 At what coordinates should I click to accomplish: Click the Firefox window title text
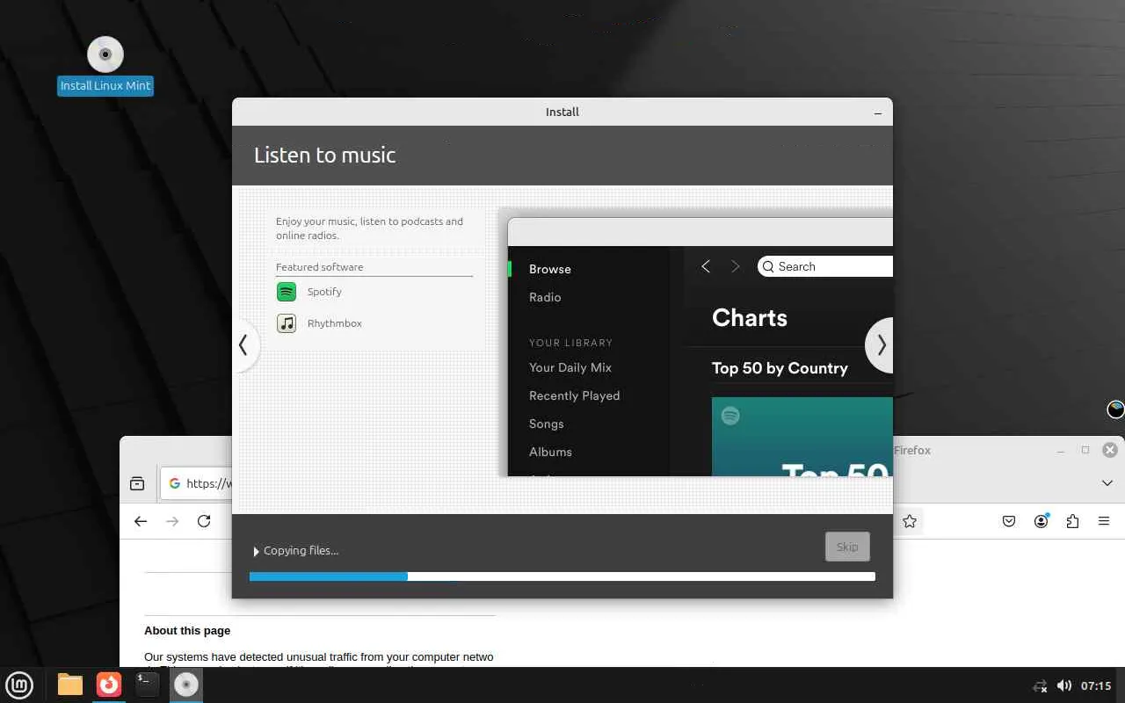coord(912,450)
